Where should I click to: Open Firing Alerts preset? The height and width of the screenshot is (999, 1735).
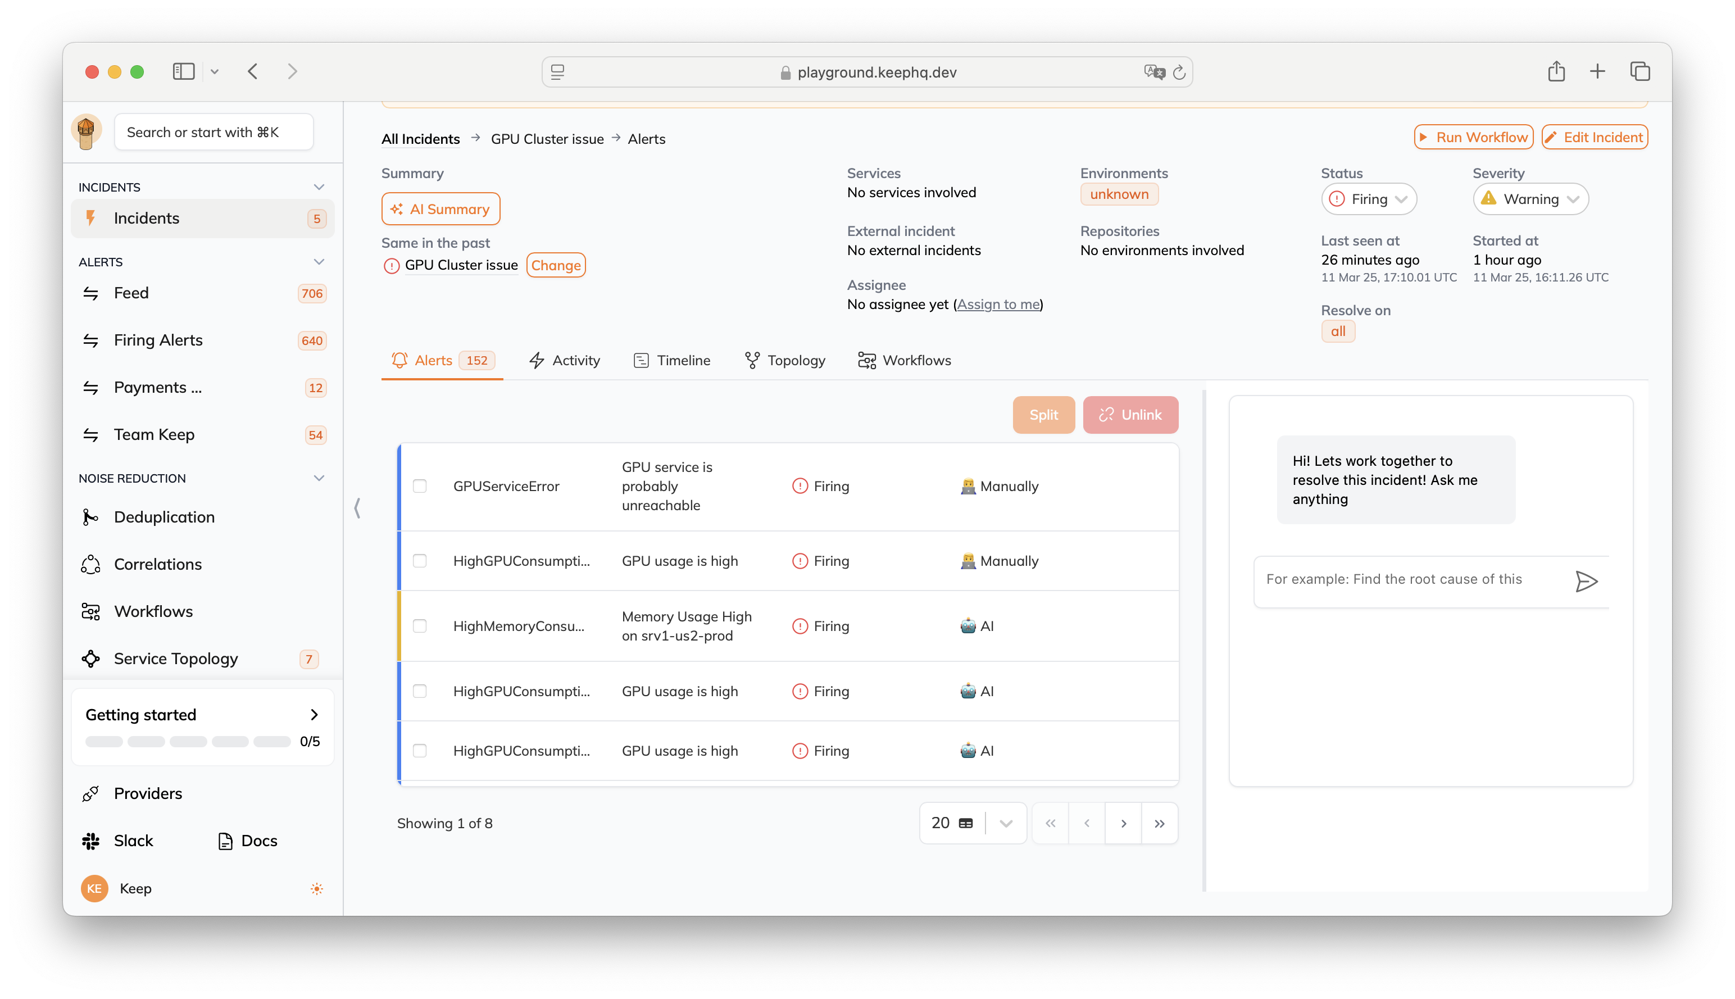[x=202, y=340]
